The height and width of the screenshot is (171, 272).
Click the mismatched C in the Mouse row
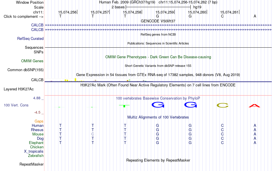pyautogui.click(x=93, y=134)
